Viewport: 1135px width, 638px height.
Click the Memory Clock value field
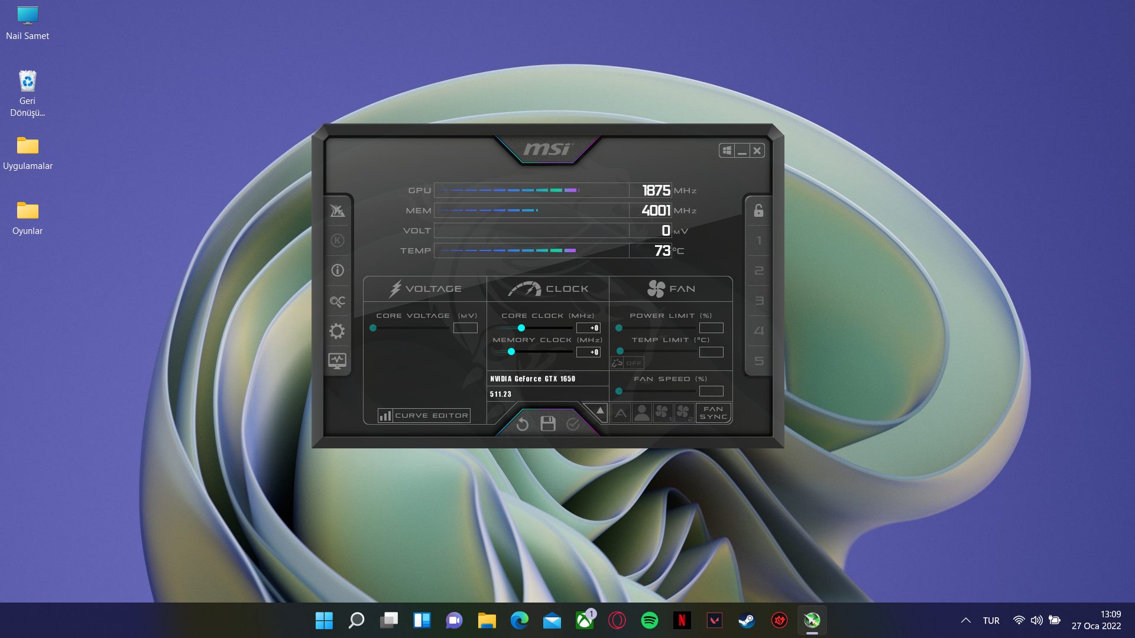click(x=588, y=352)
